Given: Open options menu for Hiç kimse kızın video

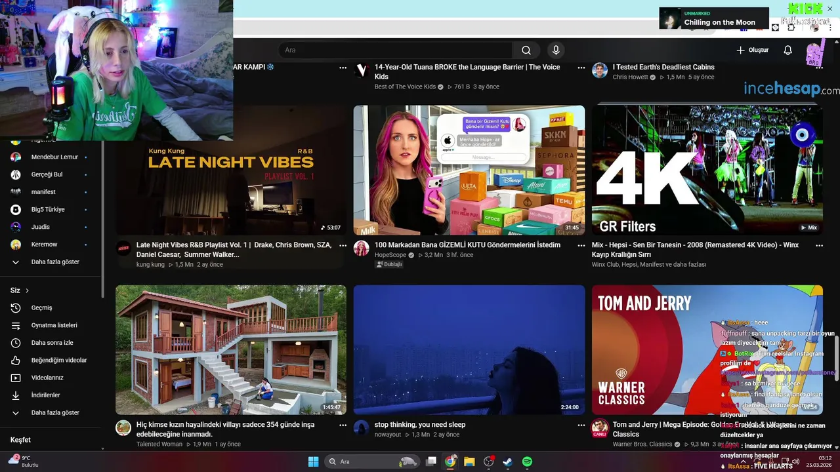Looking at the screenshot, I should (x=343, y=425).
